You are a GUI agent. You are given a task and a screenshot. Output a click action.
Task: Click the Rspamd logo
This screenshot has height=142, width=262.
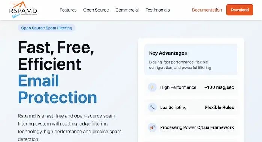(23, 10)
